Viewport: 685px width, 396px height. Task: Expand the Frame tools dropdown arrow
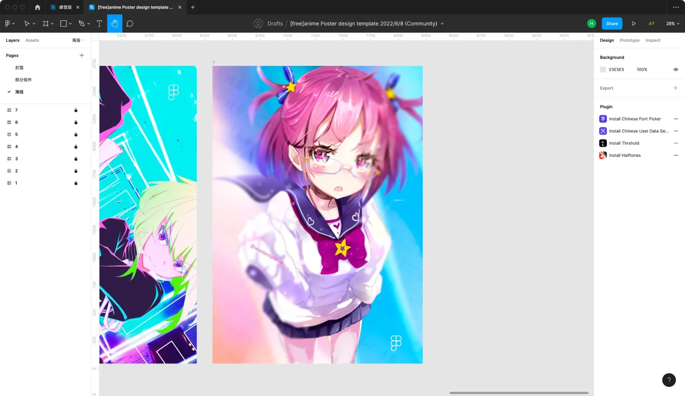53,24
